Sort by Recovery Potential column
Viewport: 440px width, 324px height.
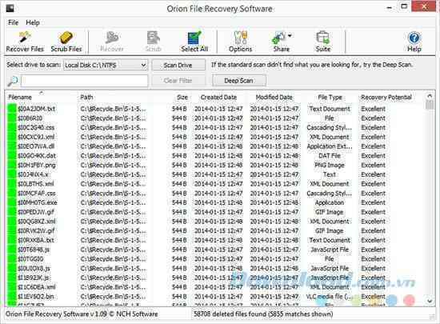click(x=386, y=98)
